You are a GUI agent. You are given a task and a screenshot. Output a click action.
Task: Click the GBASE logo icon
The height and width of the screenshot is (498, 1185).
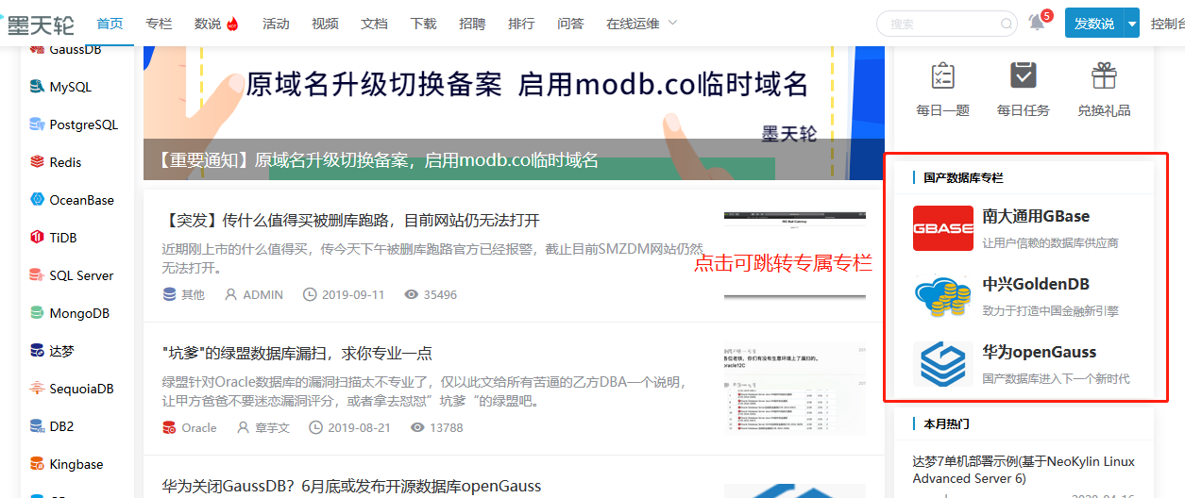(942, 228)
